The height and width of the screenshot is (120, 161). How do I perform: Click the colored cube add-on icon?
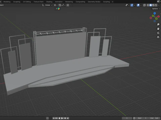pyautogui.click(x=59, y=9)
